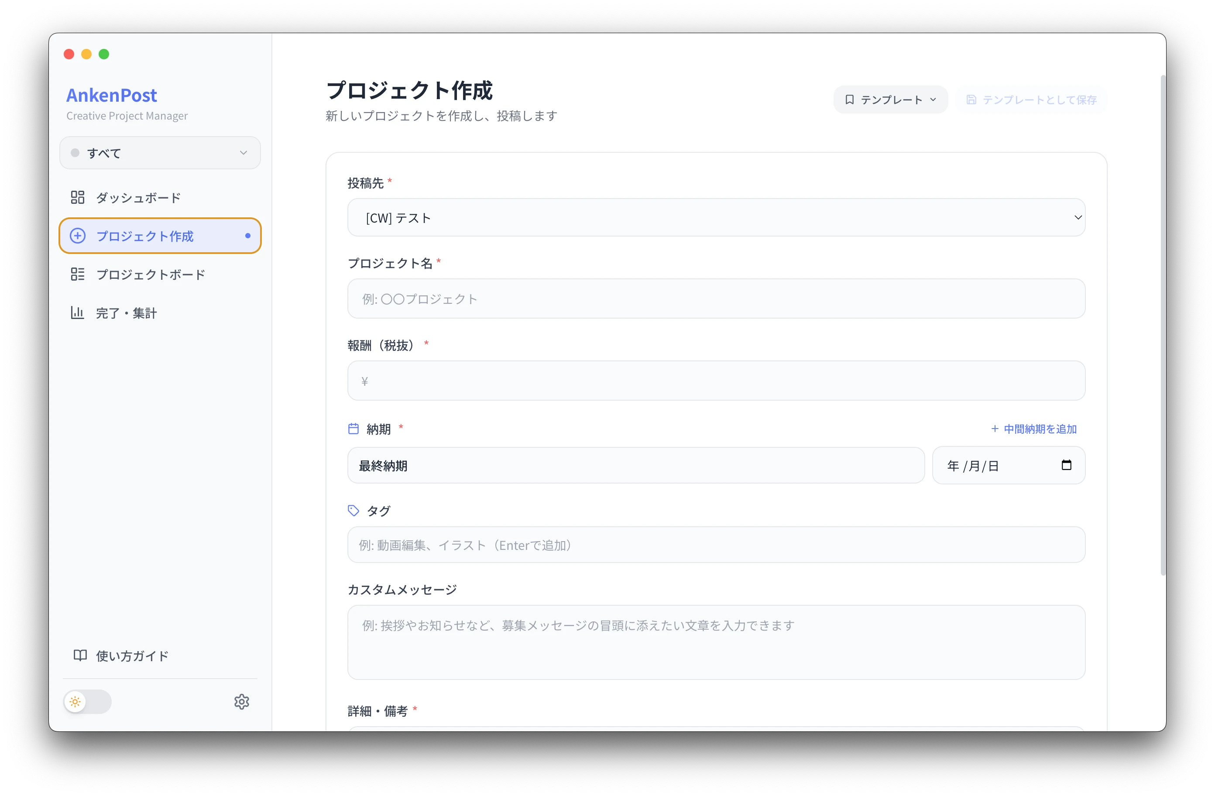1215x796 pixels.
Task: Click the 最終納期 deadline name field
Action: point(635,466)
